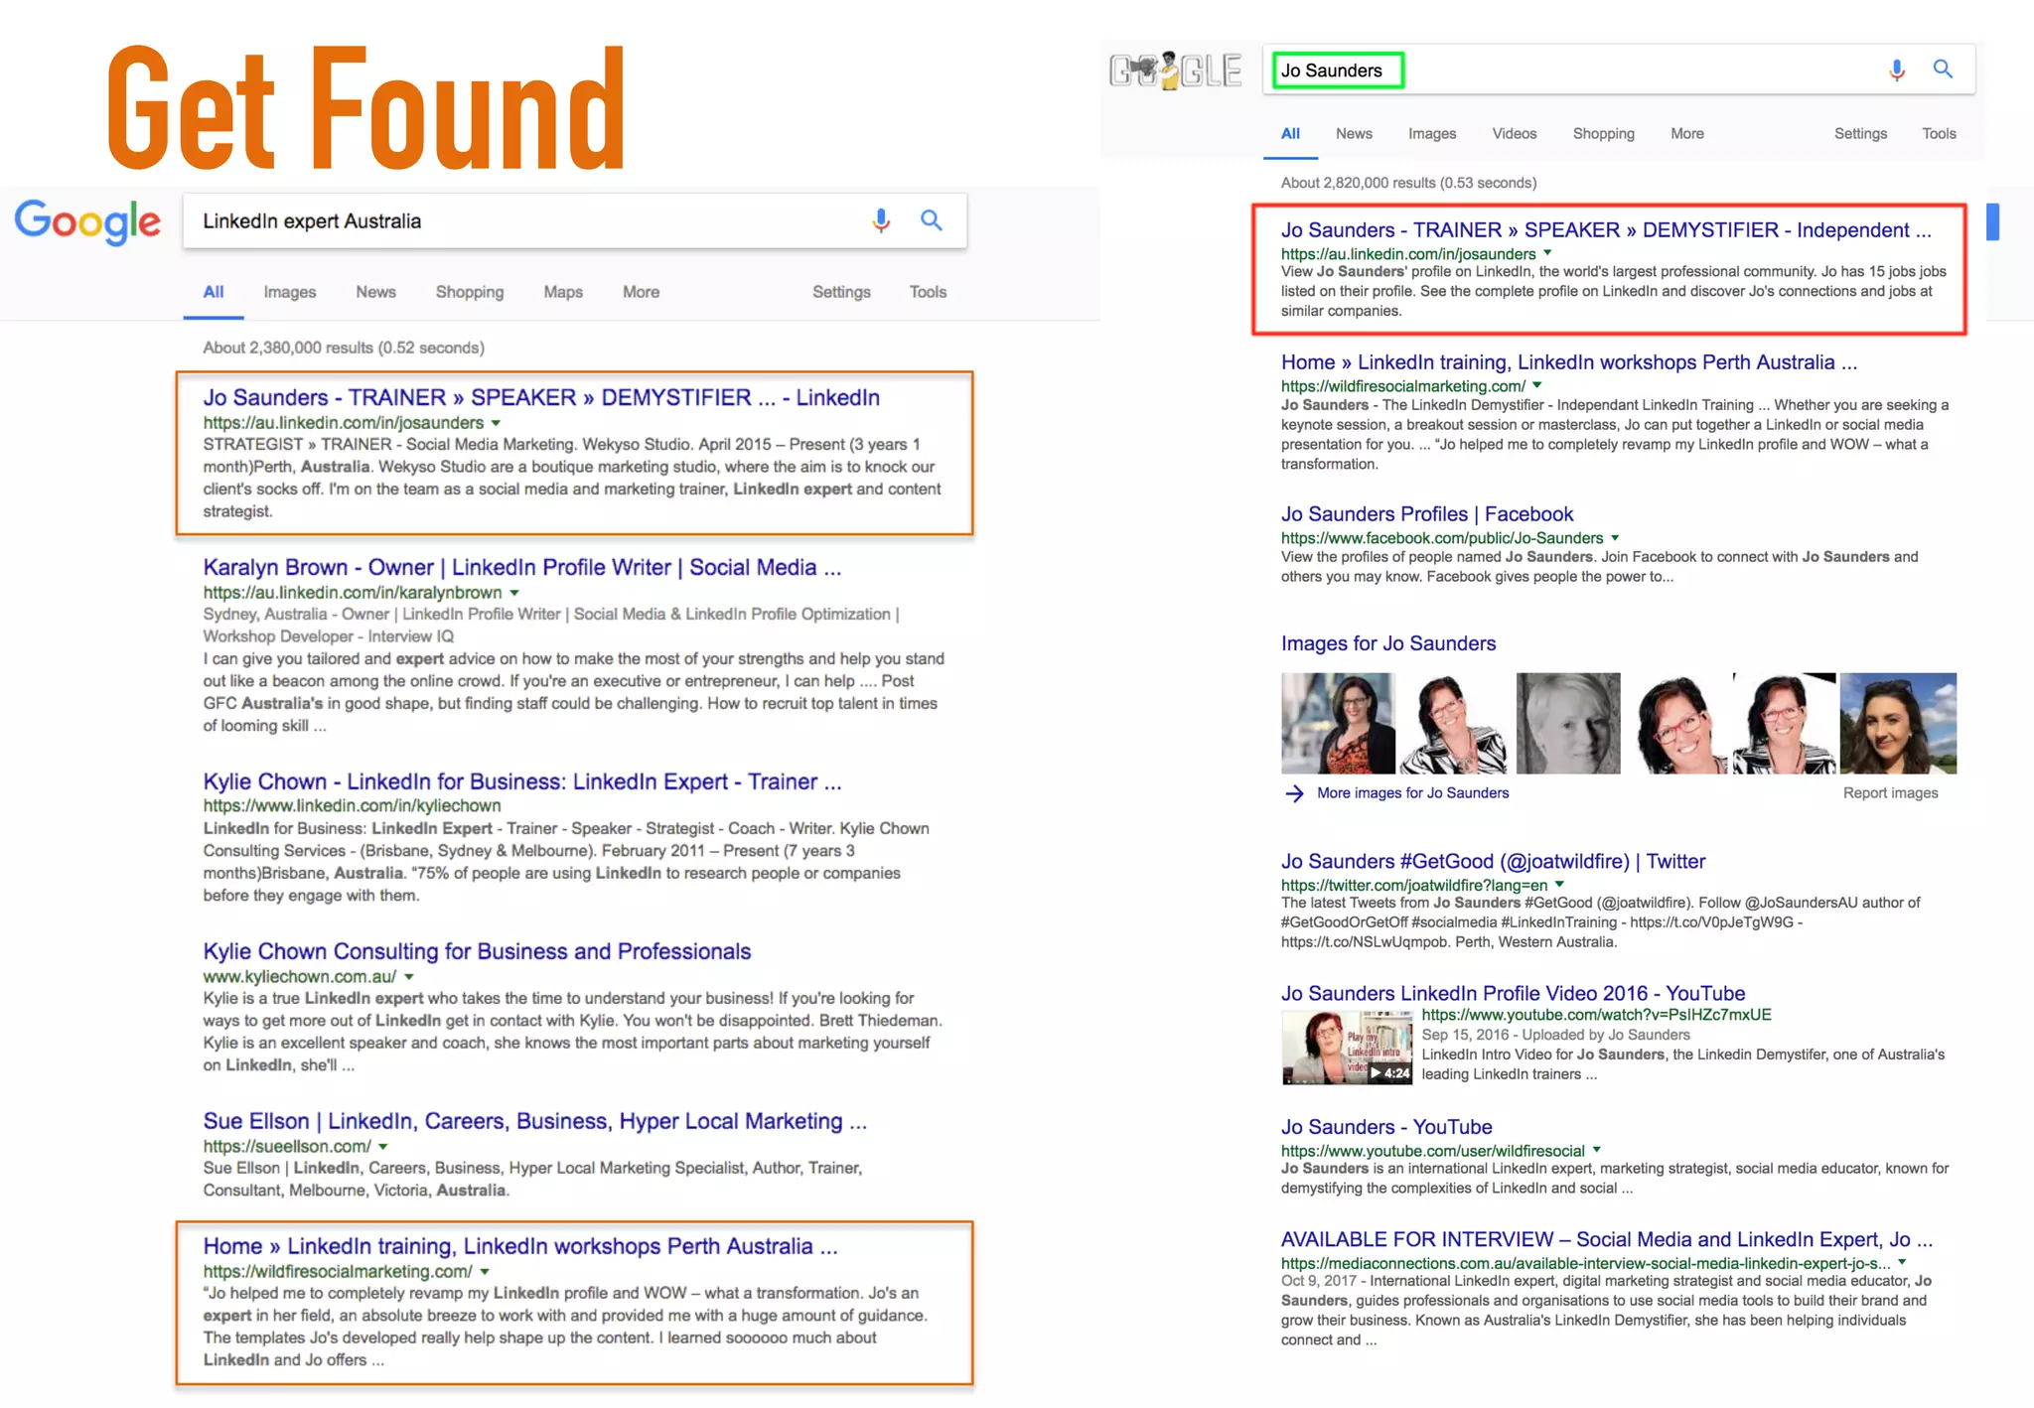
Task: Open Settings in left search page
Action: (x=841, y=292)
